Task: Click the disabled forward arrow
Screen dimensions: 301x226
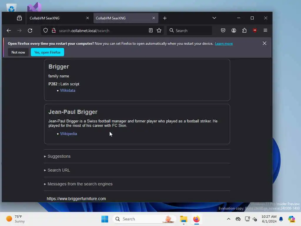Action: pyautogui.click(x=19, y=31)
